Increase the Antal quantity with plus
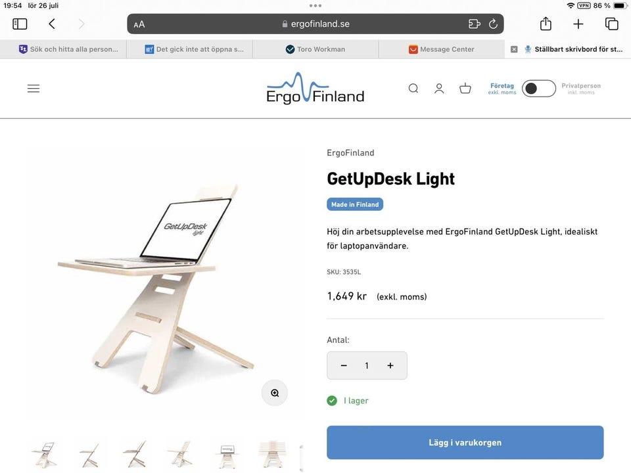Viewport: 631px width, 473px height. tap(390, 365)
